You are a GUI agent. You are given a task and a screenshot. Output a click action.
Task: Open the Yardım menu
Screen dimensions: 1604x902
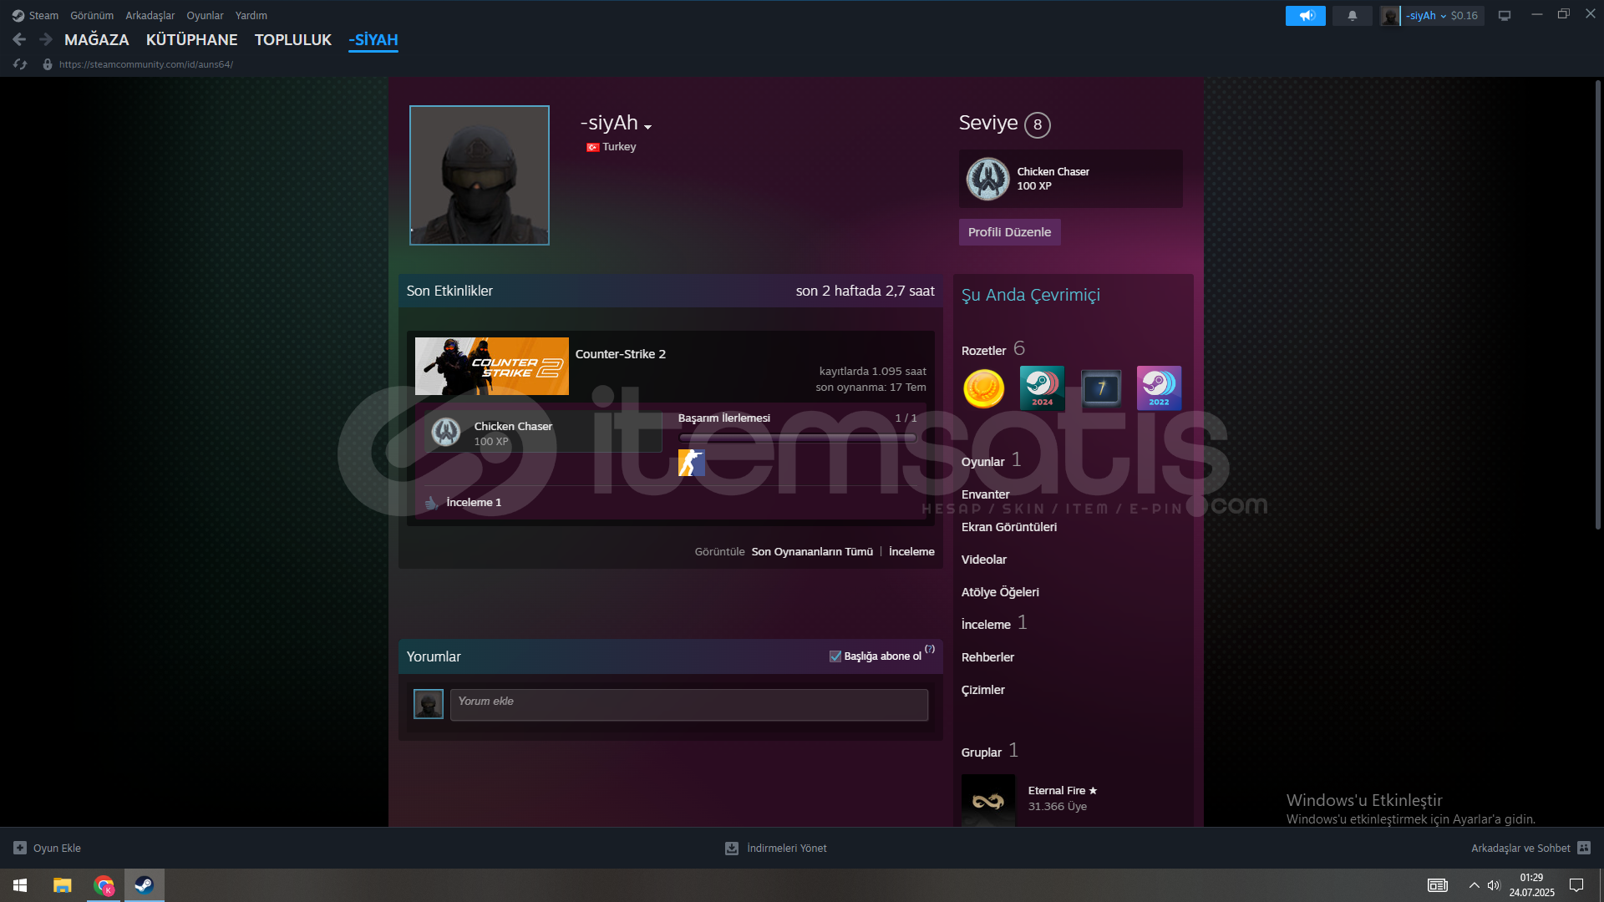click(251, 15)
